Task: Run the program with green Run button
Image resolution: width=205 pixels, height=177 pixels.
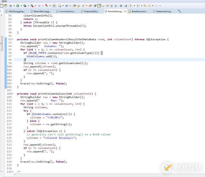Action: click(x=17, y=6)
